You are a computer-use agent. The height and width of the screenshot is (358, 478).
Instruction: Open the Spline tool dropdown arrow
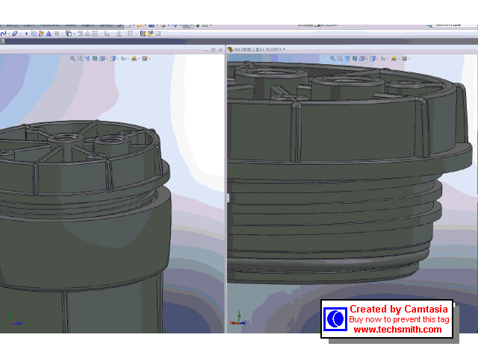9,34
